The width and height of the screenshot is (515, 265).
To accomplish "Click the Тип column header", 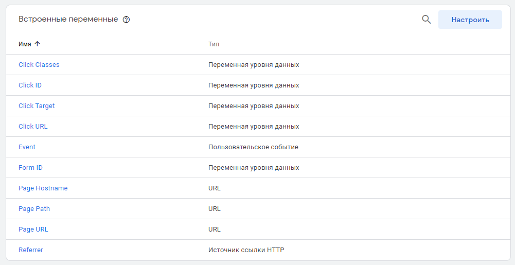I will click(x=214, y=44).
